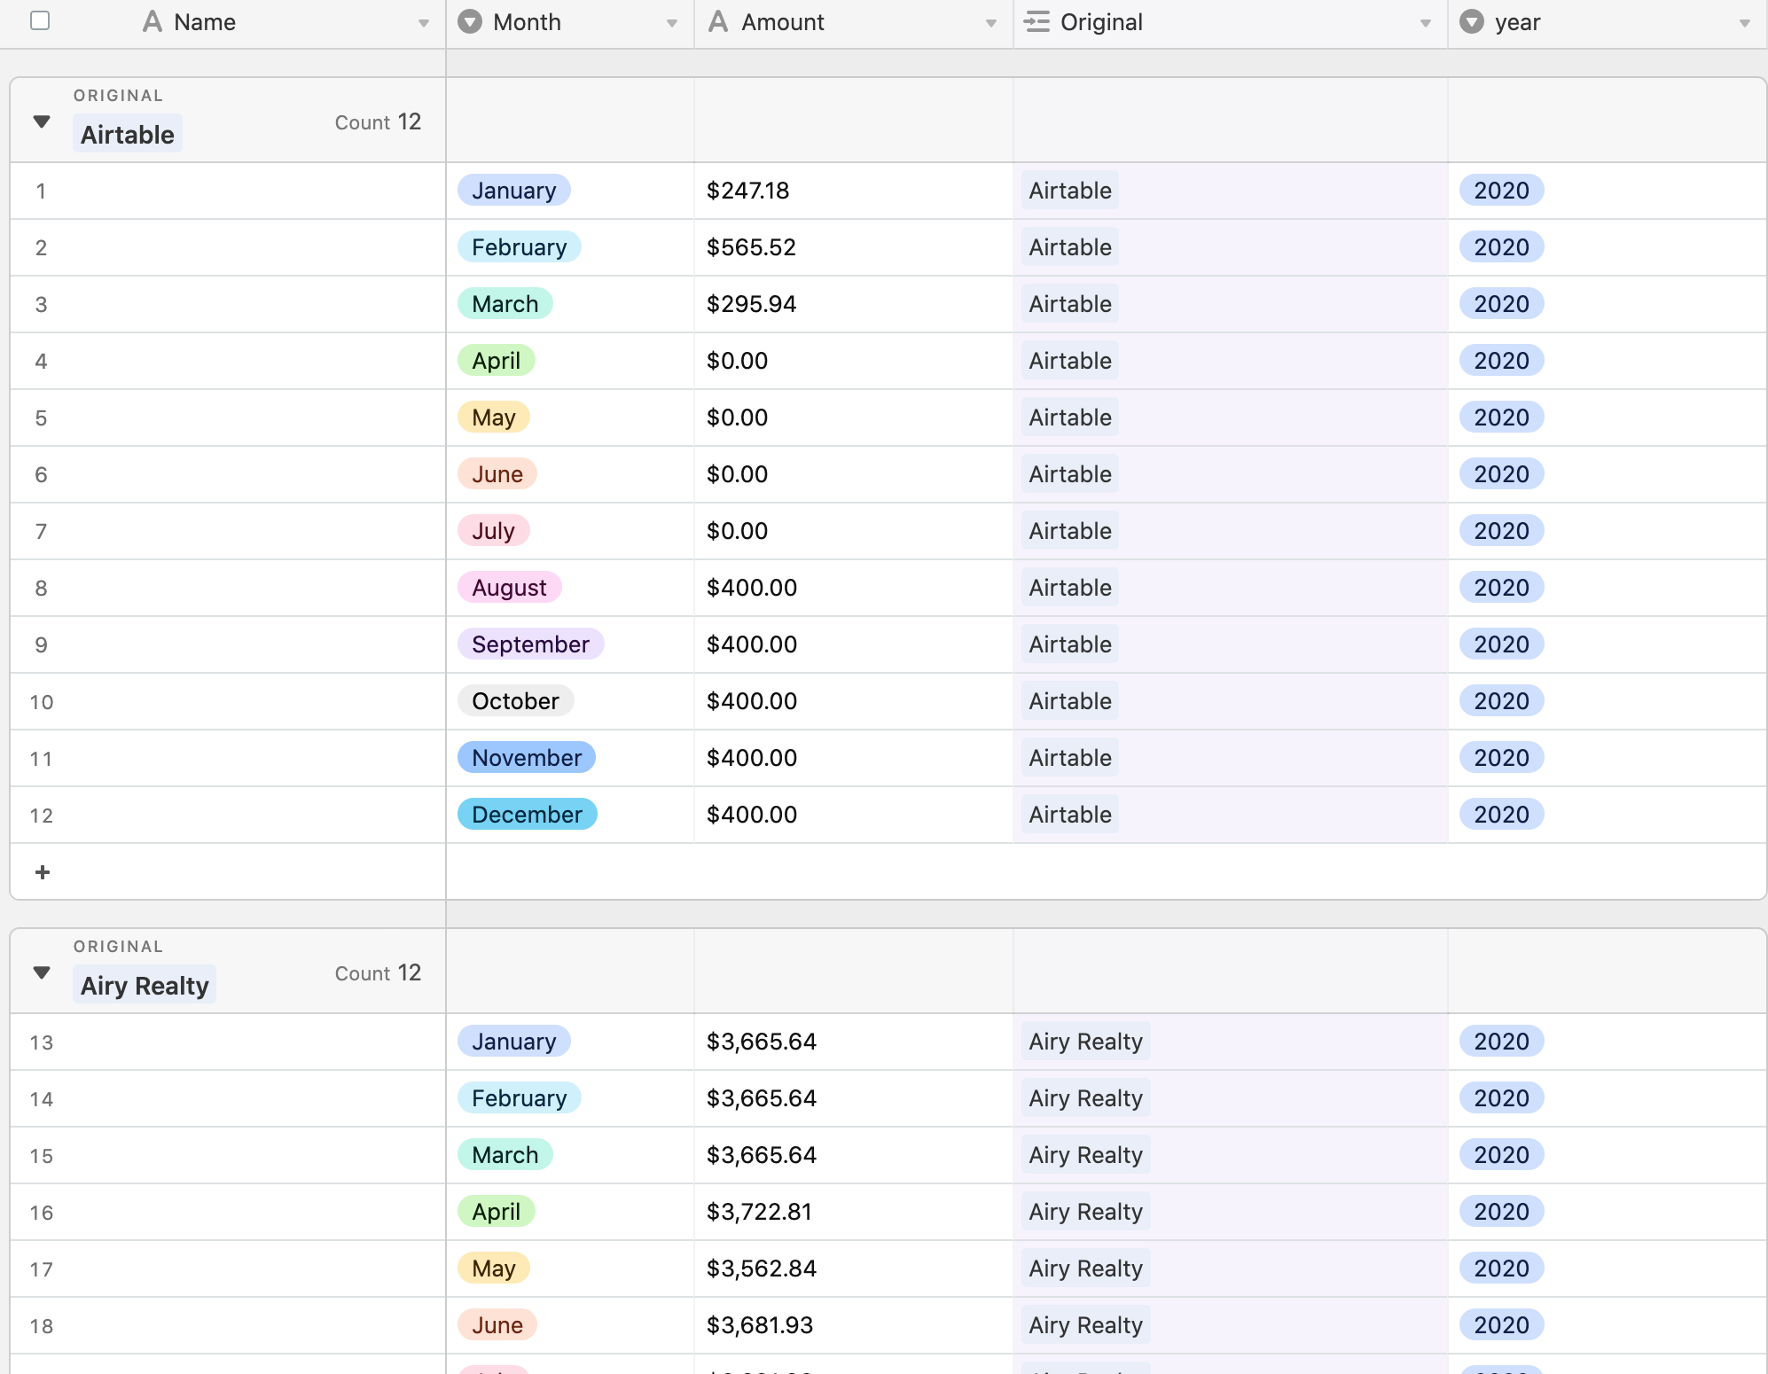Click the Count 12 summary for Airy Realty group
Screen dimensions: 1768x1374
click(378, 972)
